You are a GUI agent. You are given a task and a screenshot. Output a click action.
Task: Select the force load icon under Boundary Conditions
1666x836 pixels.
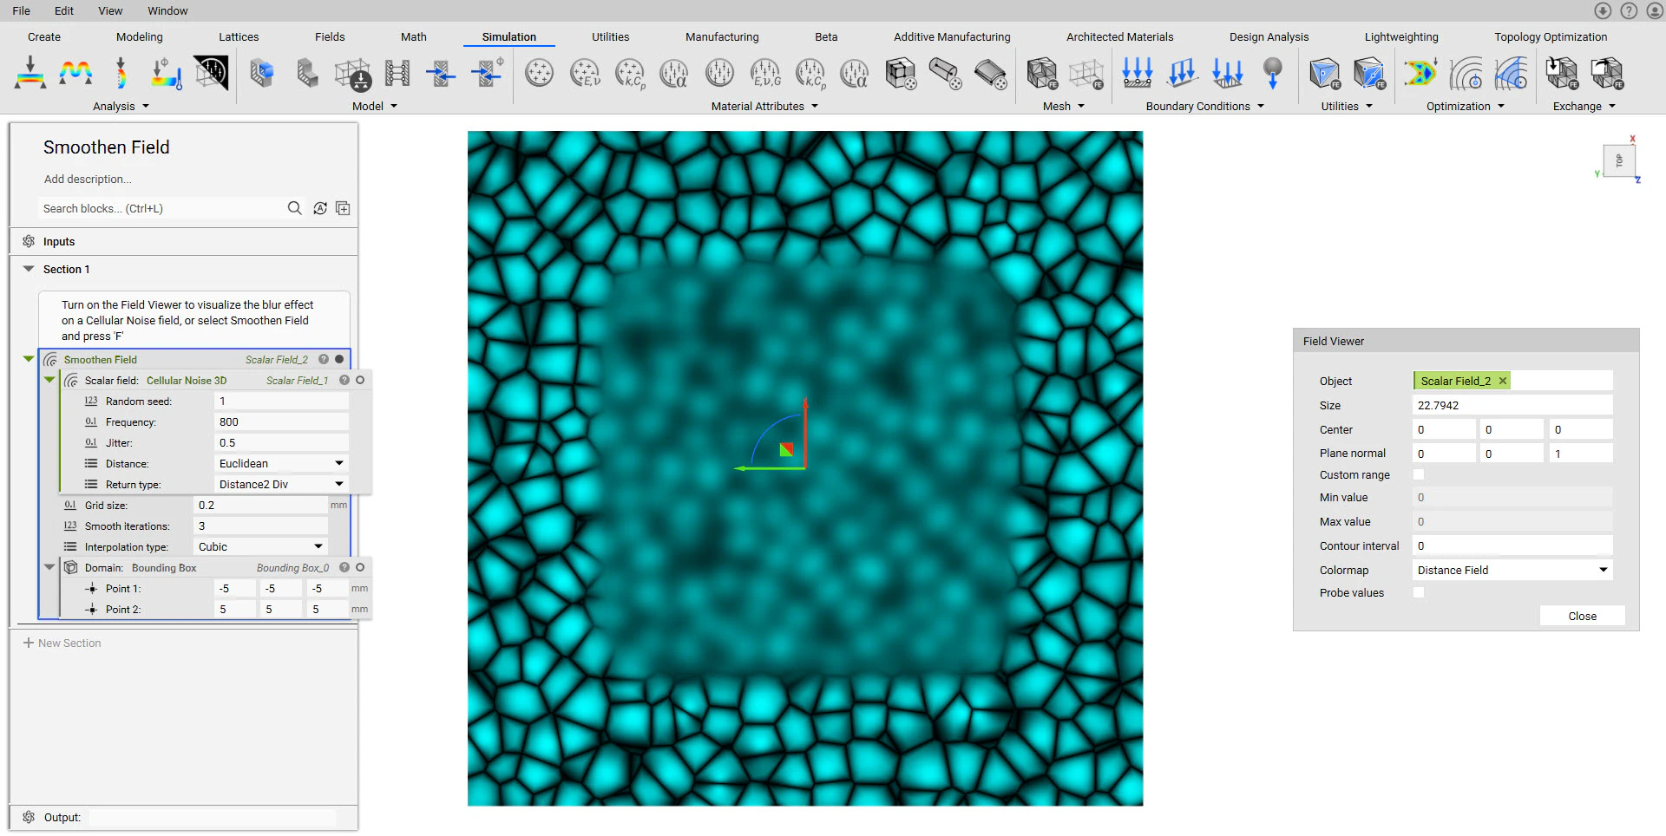click(1138, 74)
